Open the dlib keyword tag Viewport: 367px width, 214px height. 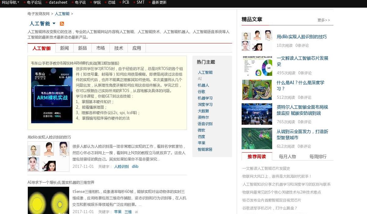[x=135, y=167]
